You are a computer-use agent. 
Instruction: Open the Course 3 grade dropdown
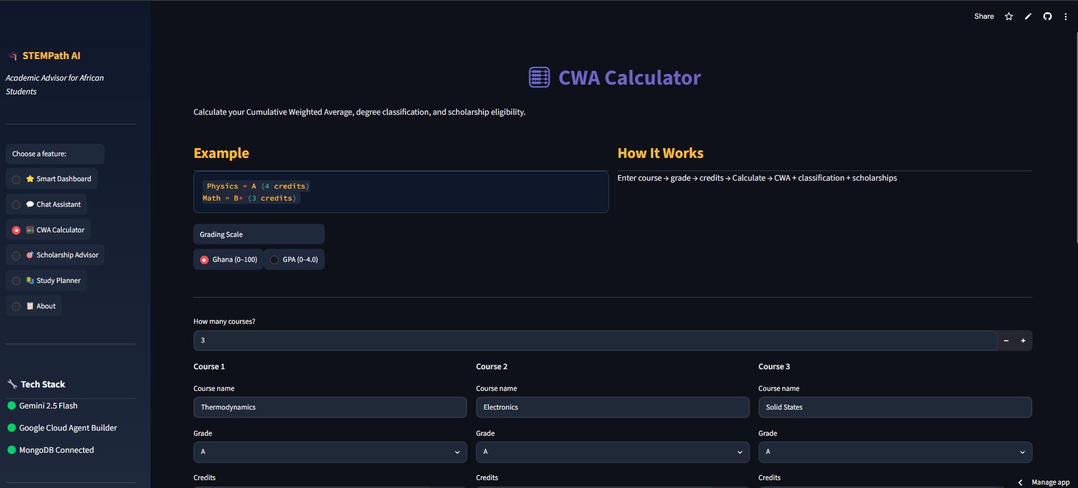(x=895, y=452)
